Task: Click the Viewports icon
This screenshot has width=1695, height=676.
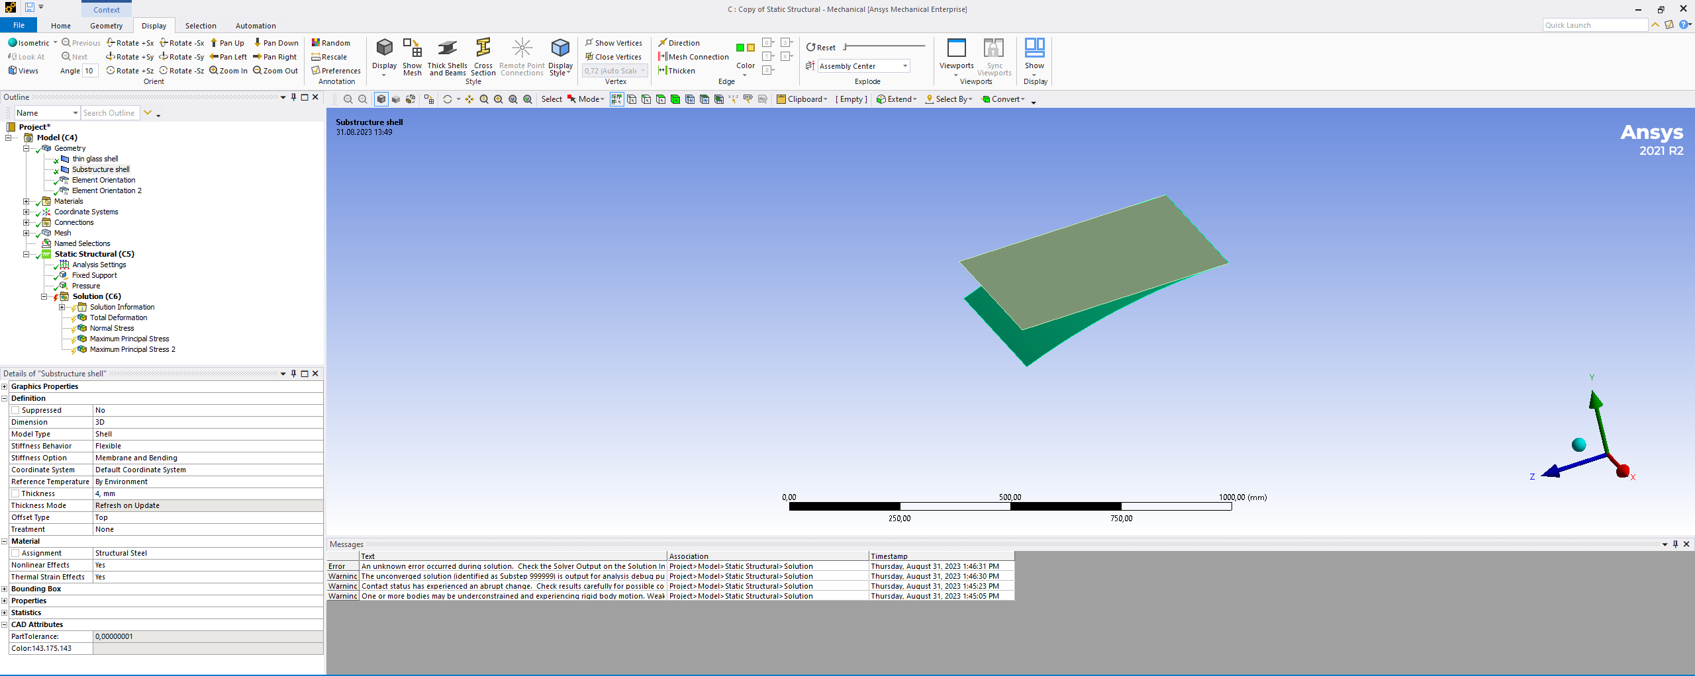Action: tap(956, 49)
